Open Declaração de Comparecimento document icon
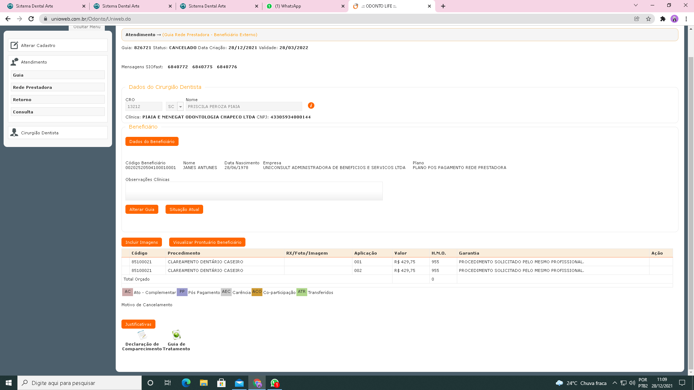Screen dimensions: 694x390 pyautogui.click(x=142, y=335)
